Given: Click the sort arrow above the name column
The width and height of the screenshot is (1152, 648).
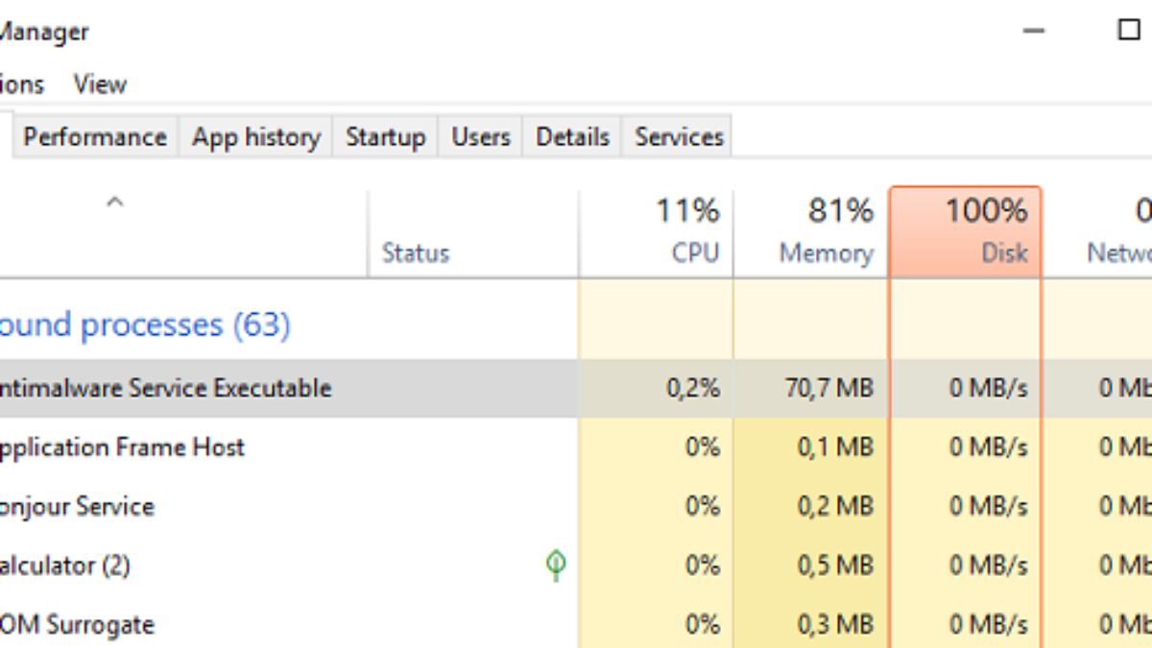Looking at the screenshot, I should pyautogui.click(x=115, y=203).
